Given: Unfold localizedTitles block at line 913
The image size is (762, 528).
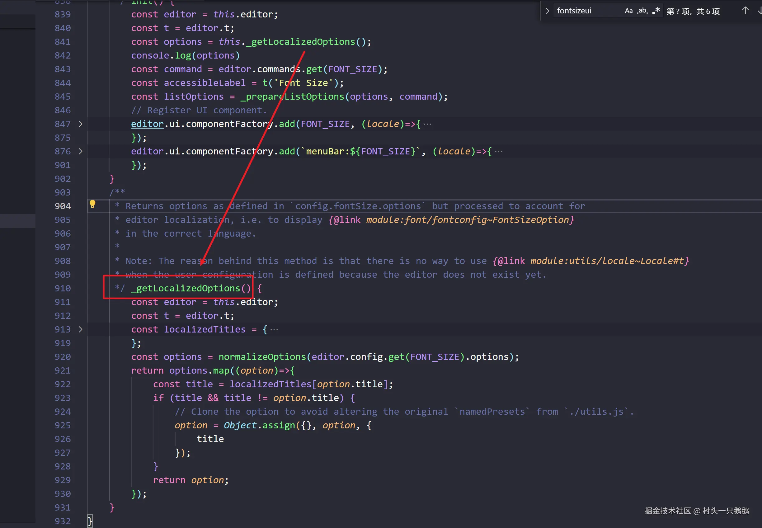Looking at the screenshot, I should pyautogui.click(x=80, y=329).
